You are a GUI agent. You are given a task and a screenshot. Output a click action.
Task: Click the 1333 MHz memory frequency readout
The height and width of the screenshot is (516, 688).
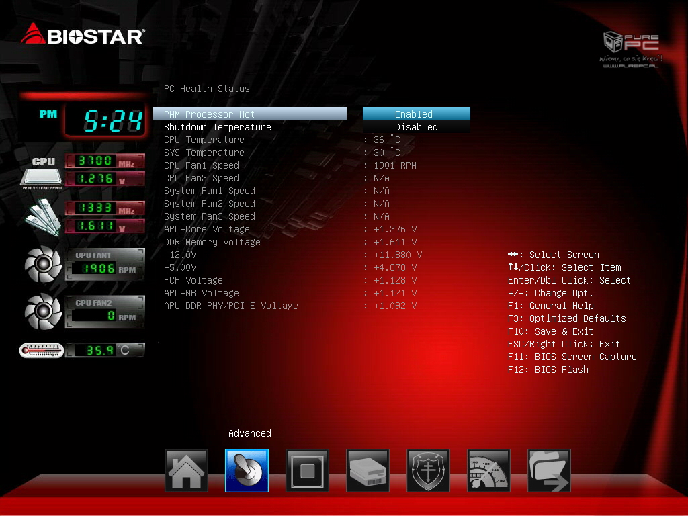(105, 208)
